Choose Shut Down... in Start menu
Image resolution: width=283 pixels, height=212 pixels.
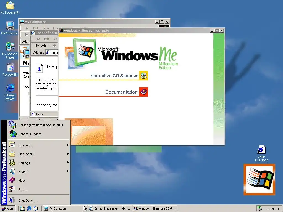38,200
